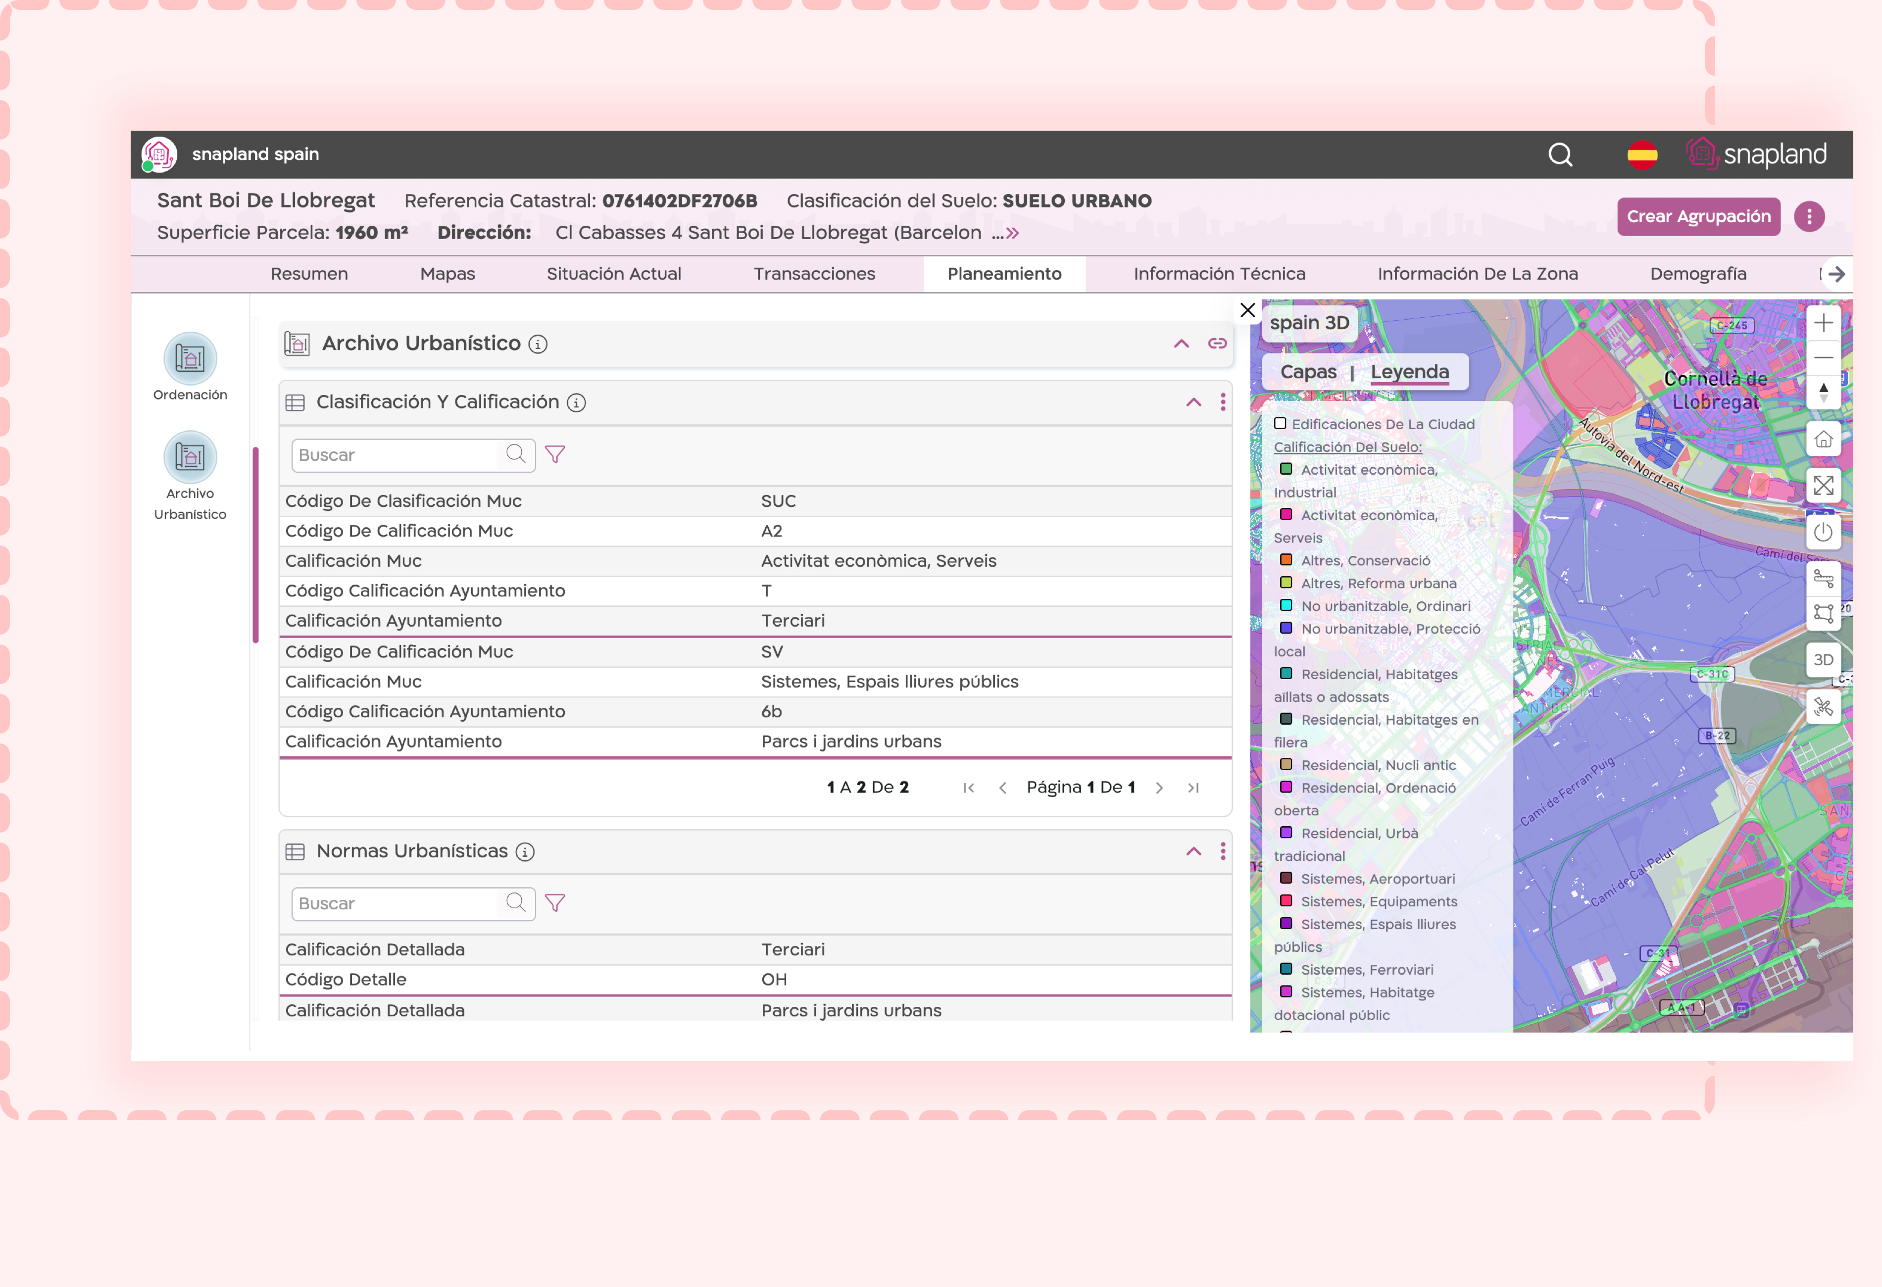
Task: Return map to home view
Action: [1823, 439]
